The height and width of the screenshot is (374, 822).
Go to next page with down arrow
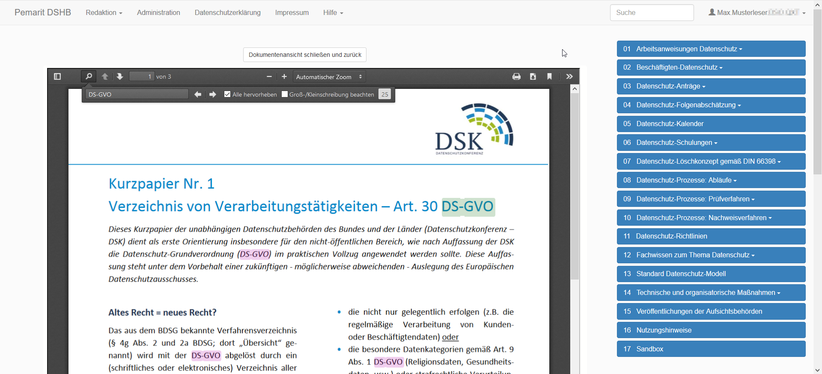coord(120,77)
